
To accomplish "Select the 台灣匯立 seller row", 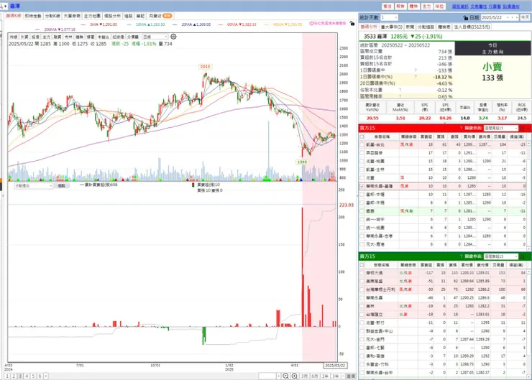I will 442,314.
